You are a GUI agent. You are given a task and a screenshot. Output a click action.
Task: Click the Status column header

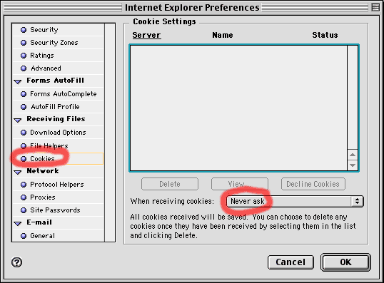325,35
